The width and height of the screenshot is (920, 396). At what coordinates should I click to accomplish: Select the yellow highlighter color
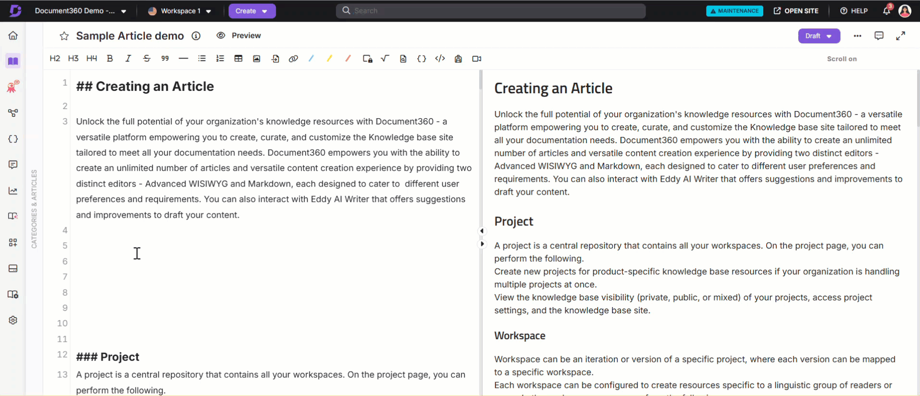tap(330, 59)
